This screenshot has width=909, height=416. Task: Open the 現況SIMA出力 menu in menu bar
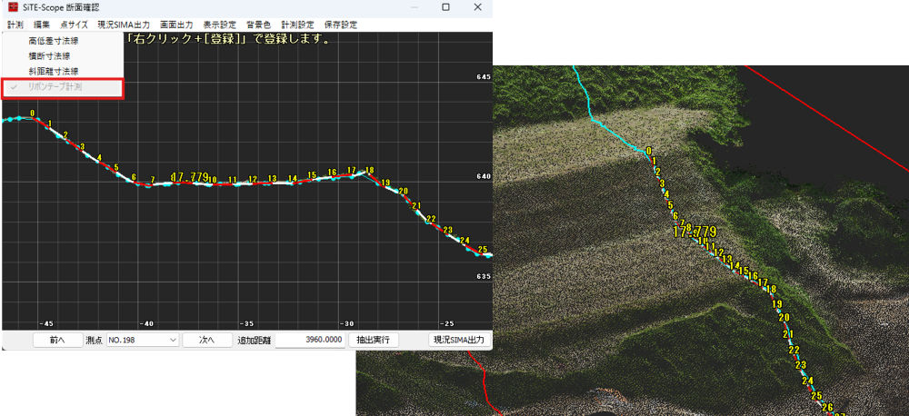124,25
